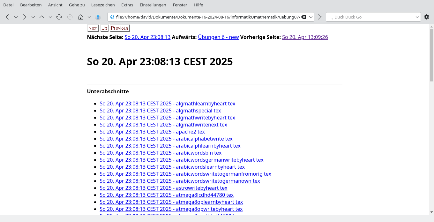Click the Next page button
This screenshot has width=434, height=222.
point(93,28)
